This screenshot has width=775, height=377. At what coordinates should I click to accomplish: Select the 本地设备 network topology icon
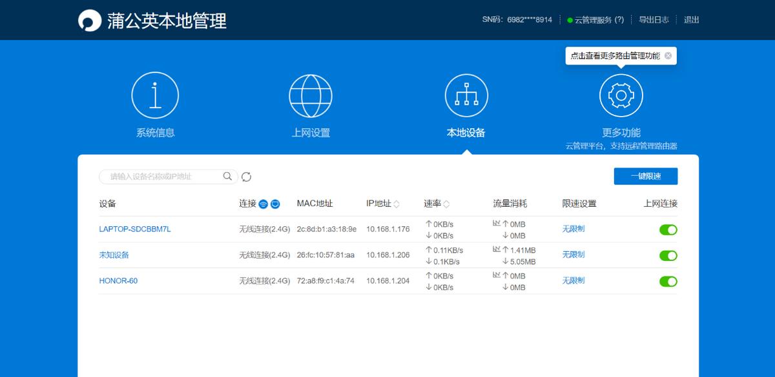pos(466,94)
